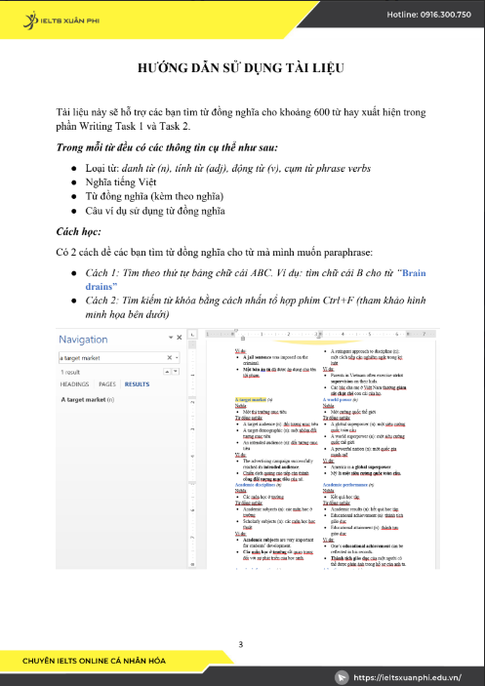This screenshot has height=686, width=485.
Task: Click the '1 result' count text
Action: click(70, 372)
